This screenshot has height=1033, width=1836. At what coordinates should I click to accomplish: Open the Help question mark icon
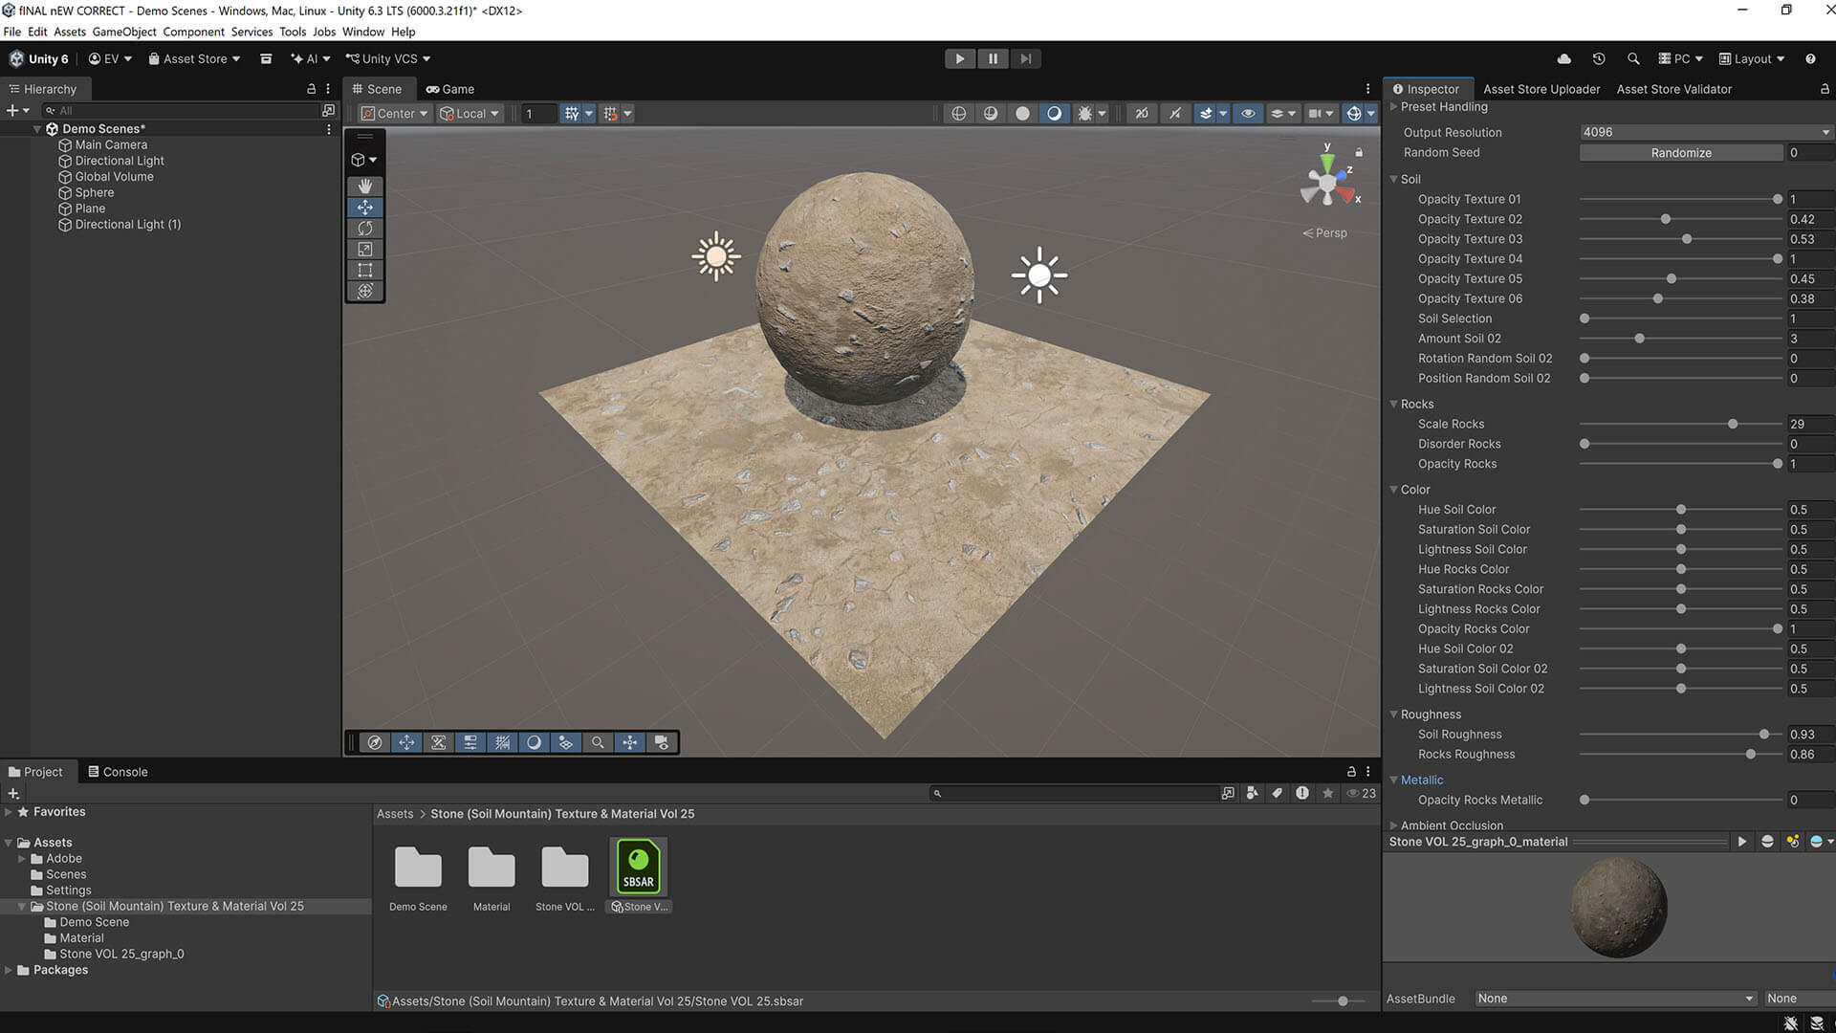click(x=1810, y=58)
